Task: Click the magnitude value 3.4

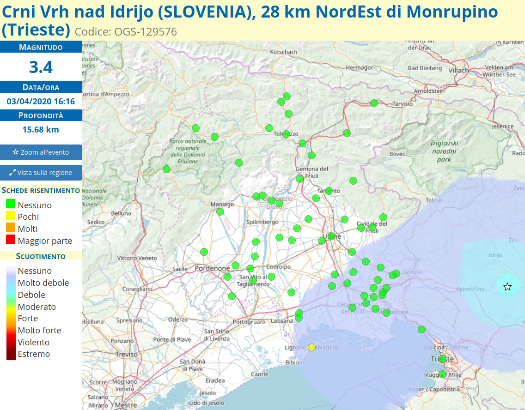Action: [x=41, y=67]
